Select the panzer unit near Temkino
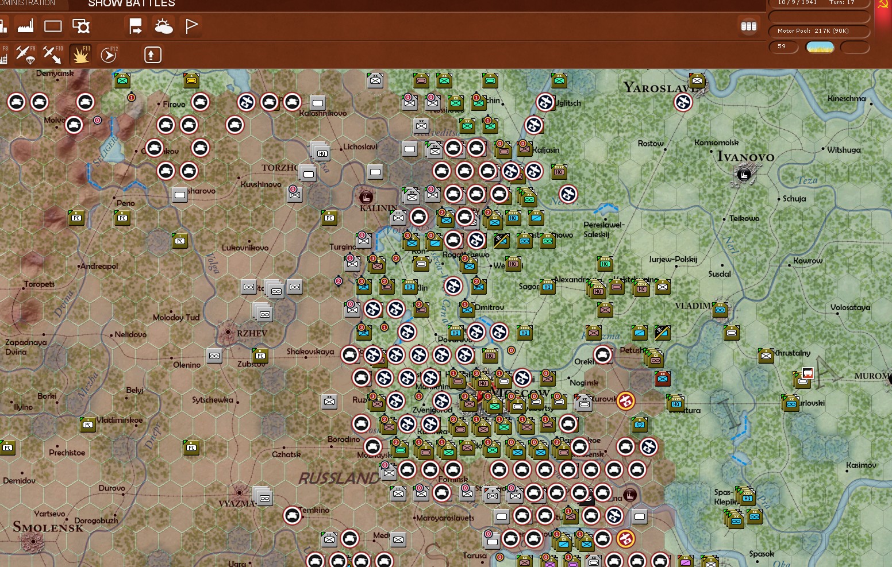The width and height of the screenshot is (892, 567). pyautogui.click(x=292, y=515)
